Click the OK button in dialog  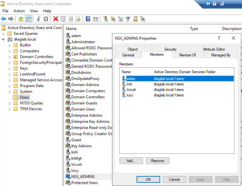click(148, 179)
